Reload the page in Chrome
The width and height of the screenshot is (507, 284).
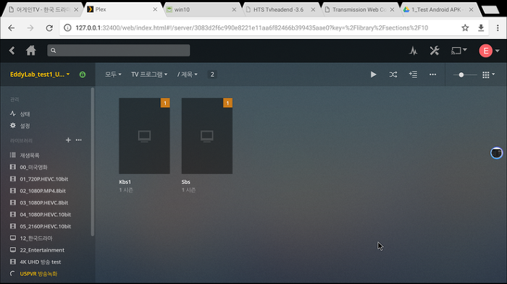click(x=49, y=28)
